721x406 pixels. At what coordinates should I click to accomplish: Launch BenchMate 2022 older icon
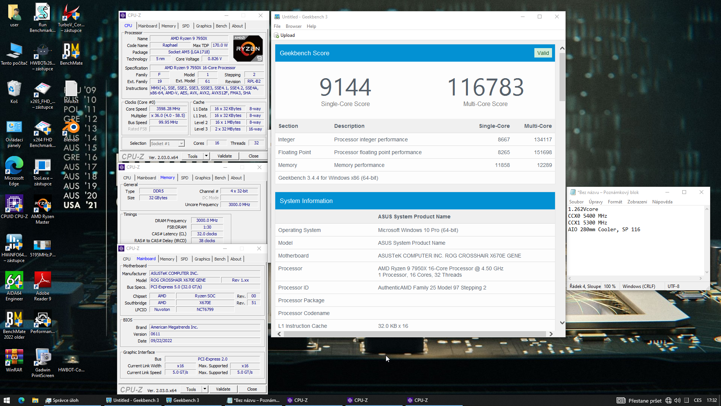[x=14, y=325]
